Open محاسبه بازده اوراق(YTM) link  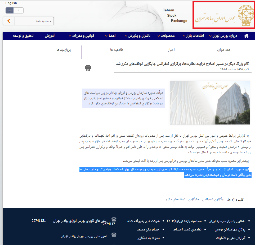point(184,221)
